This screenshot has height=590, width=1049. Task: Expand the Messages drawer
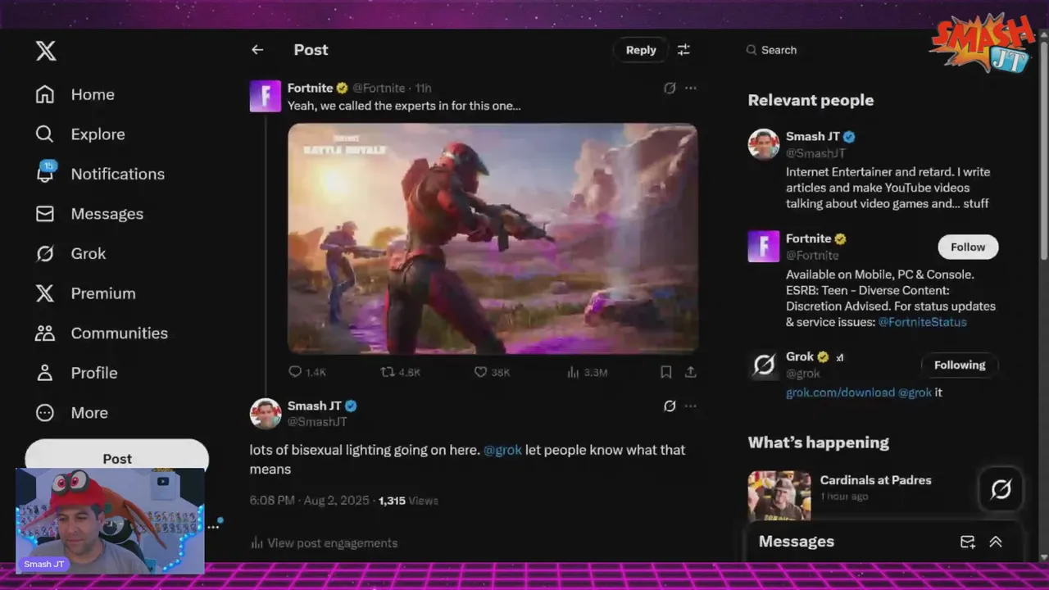[x=996, y=542]
